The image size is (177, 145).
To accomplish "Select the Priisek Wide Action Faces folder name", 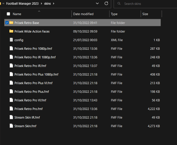I will coord(32,31).
